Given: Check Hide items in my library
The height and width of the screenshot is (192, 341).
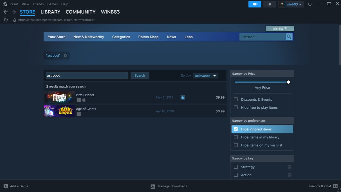Looking at the screenshot, I should [236, 137].
